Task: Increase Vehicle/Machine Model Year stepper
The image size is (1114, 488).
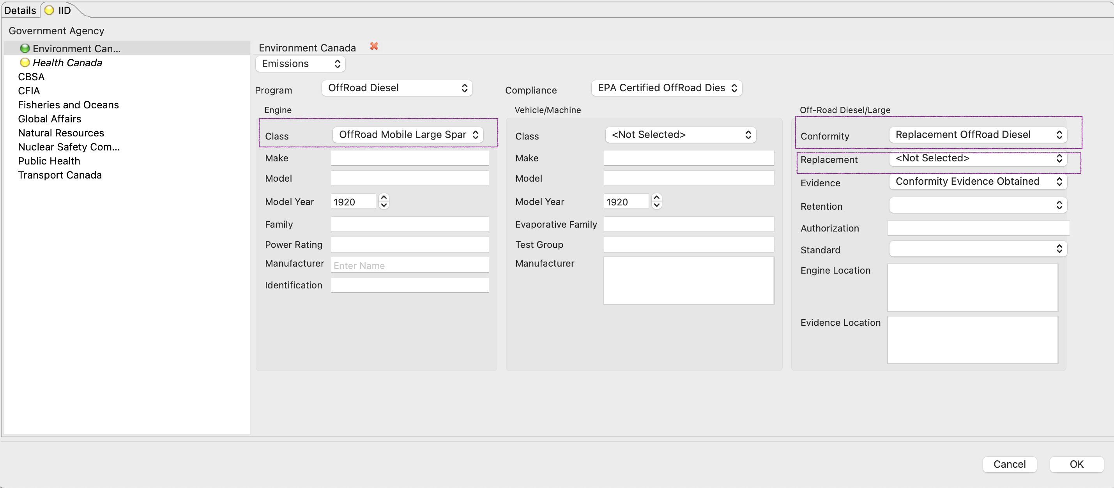Action: pyautogui.click(x=656, y=197)
